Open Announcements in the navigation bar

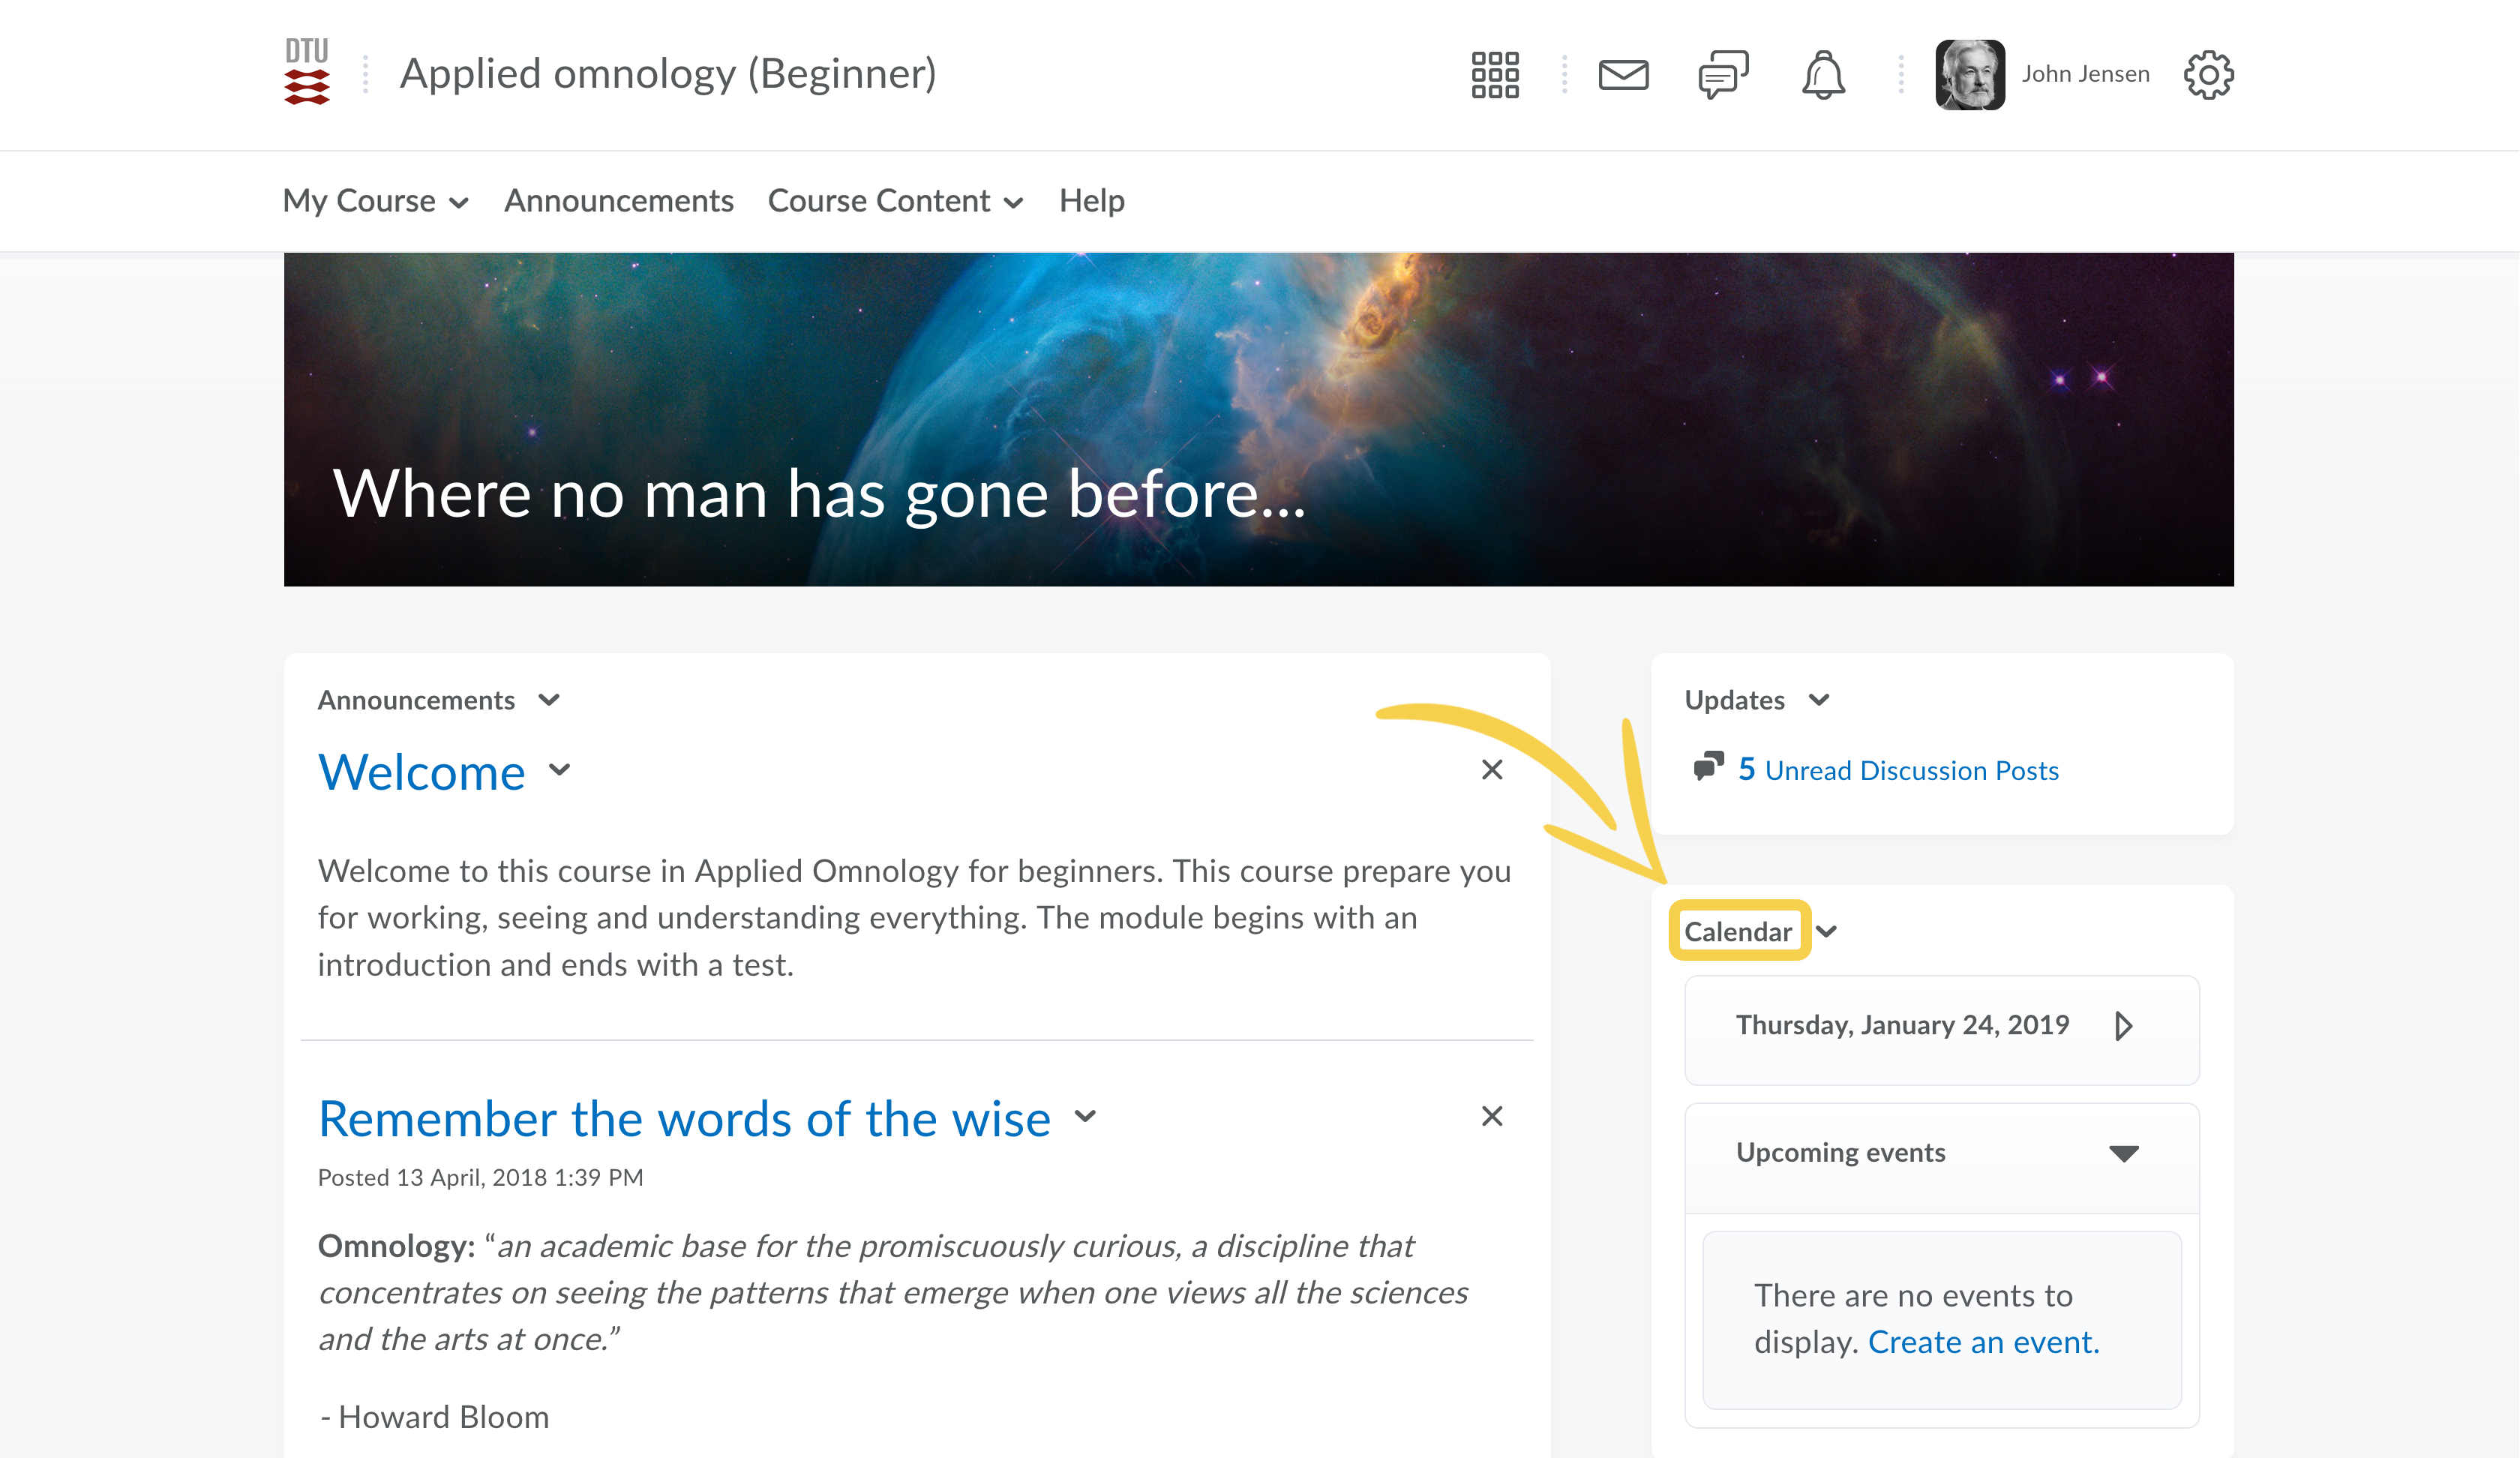click(618, 201)
